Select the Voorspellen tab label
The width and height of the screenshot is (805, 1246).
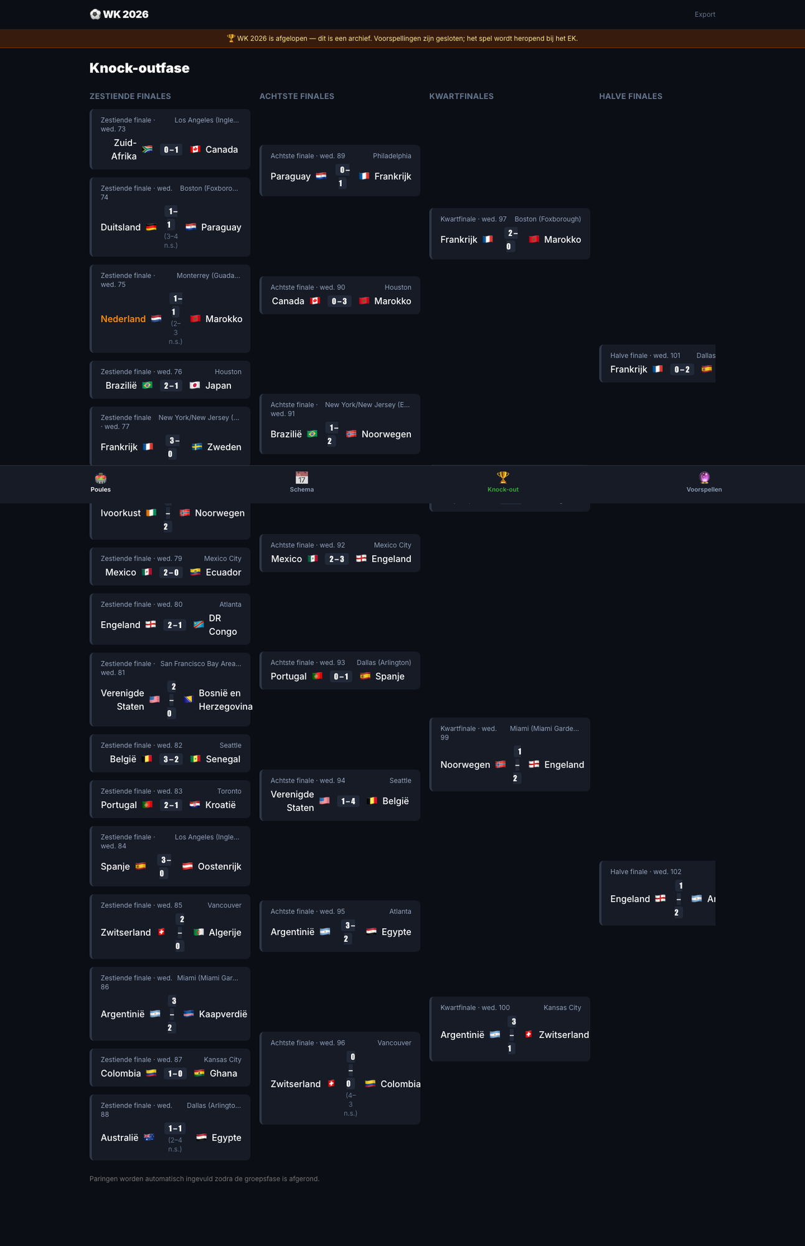704,490
